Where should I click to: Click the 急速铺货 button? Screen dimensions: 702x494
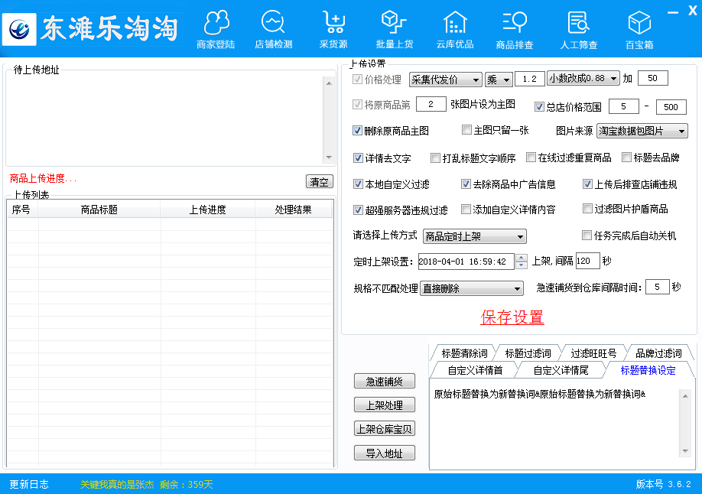coord(384,381)
